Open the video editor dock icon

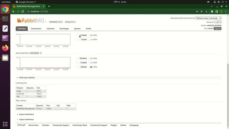(5, 38)
